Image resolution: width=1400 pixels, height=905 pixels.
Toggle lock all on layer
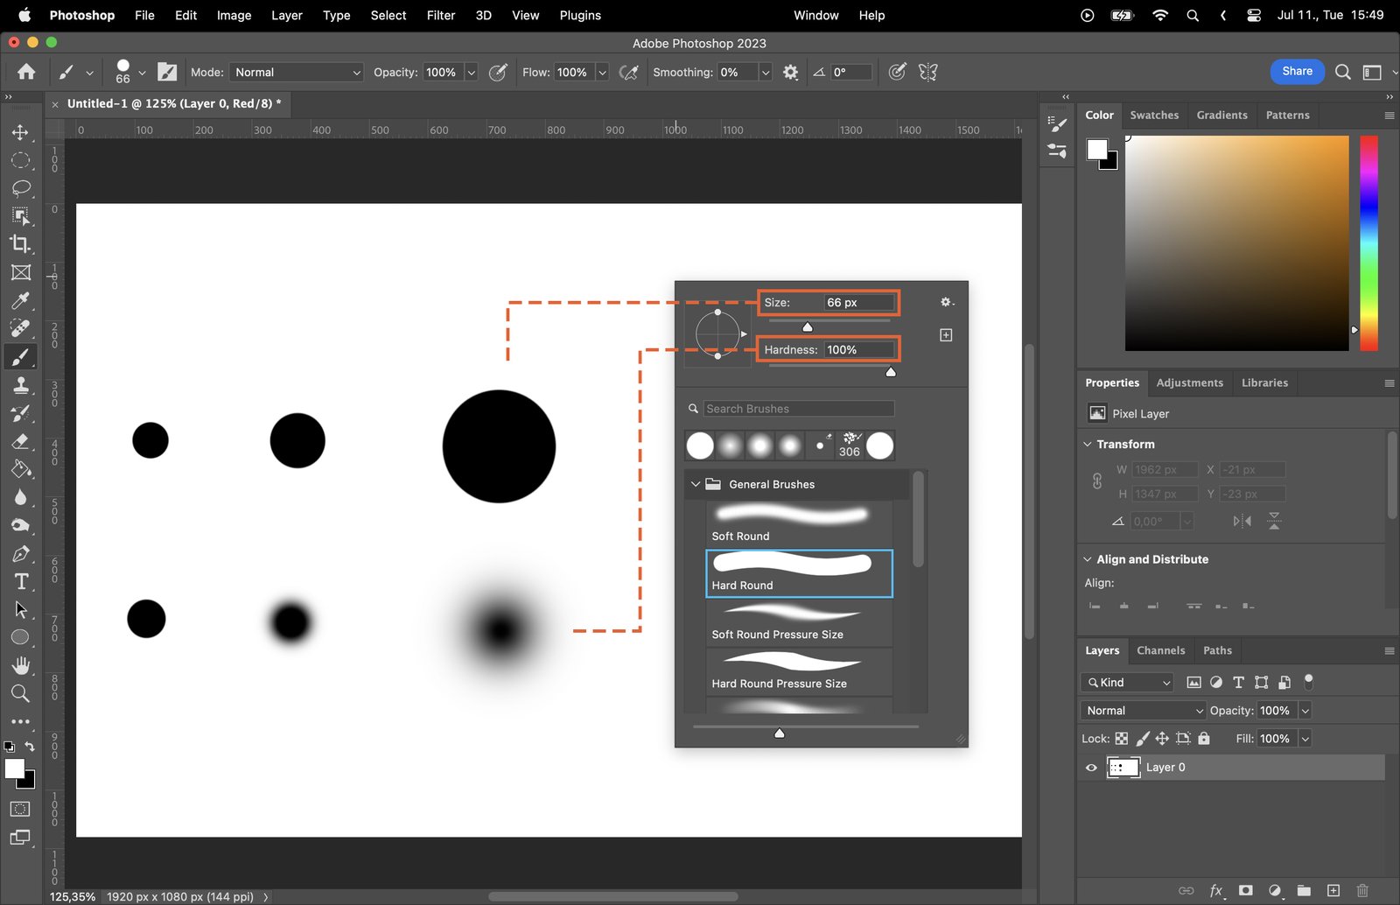pyautogui.click(x=1204, y=739)
